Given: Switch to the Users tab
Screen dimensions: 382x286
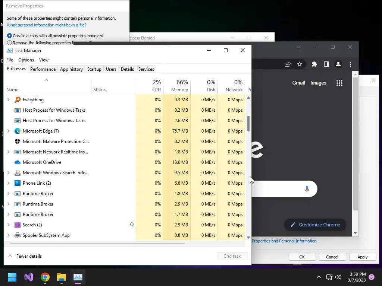Looking at the screenshot, I should pyautogui.click(x=111, y=69).
